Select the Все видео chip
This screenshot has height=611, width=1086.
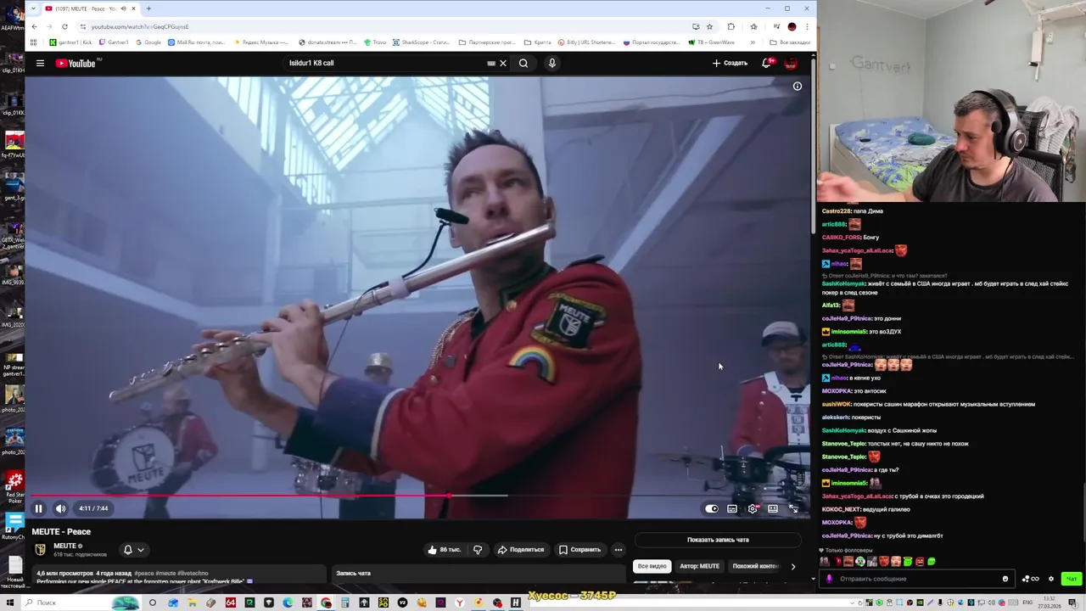tap(652, 566)
